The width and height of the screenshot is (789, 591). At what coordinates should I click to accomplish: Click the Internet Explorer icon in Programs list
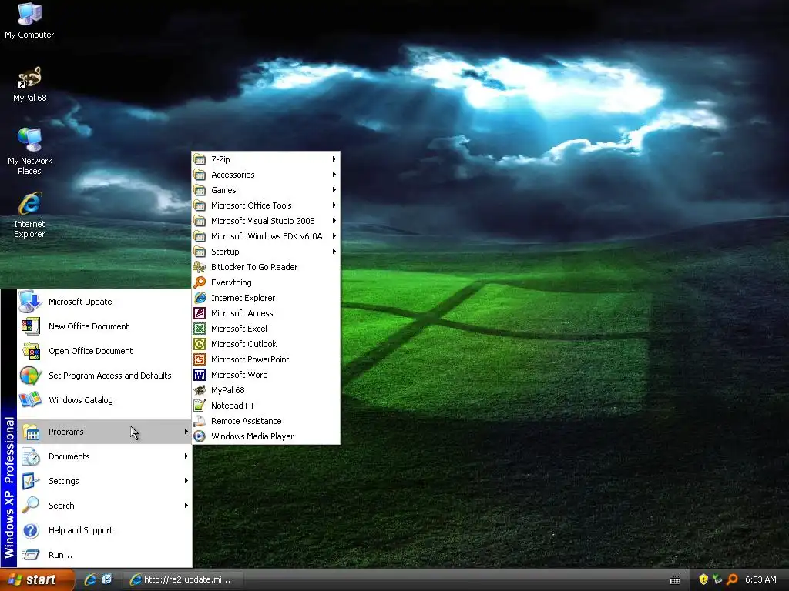click(x=200, y=298)
